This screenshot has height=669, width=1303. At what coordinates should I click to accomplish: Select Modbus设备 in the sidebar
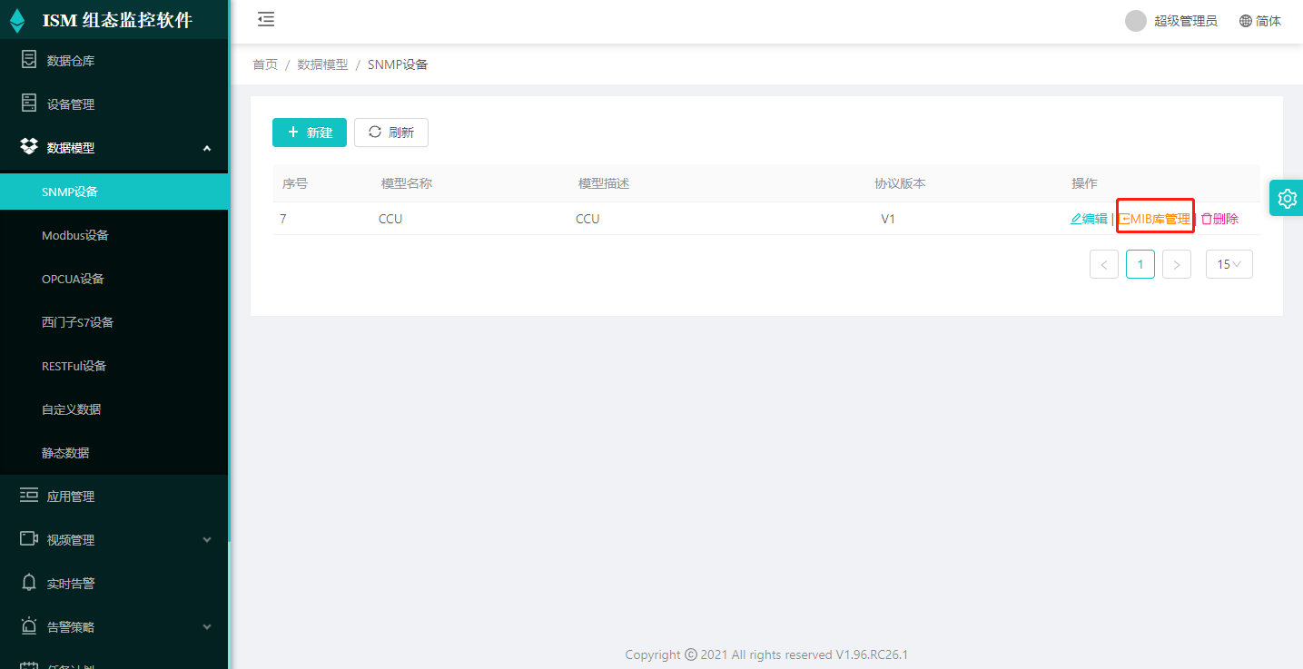point(75,235)
